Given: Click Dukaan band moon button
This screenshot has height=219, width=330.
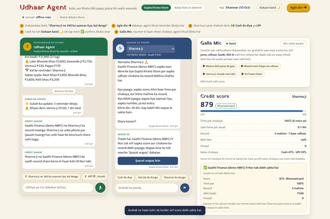Looking at the screenshot, I should [x=269, y=7].
